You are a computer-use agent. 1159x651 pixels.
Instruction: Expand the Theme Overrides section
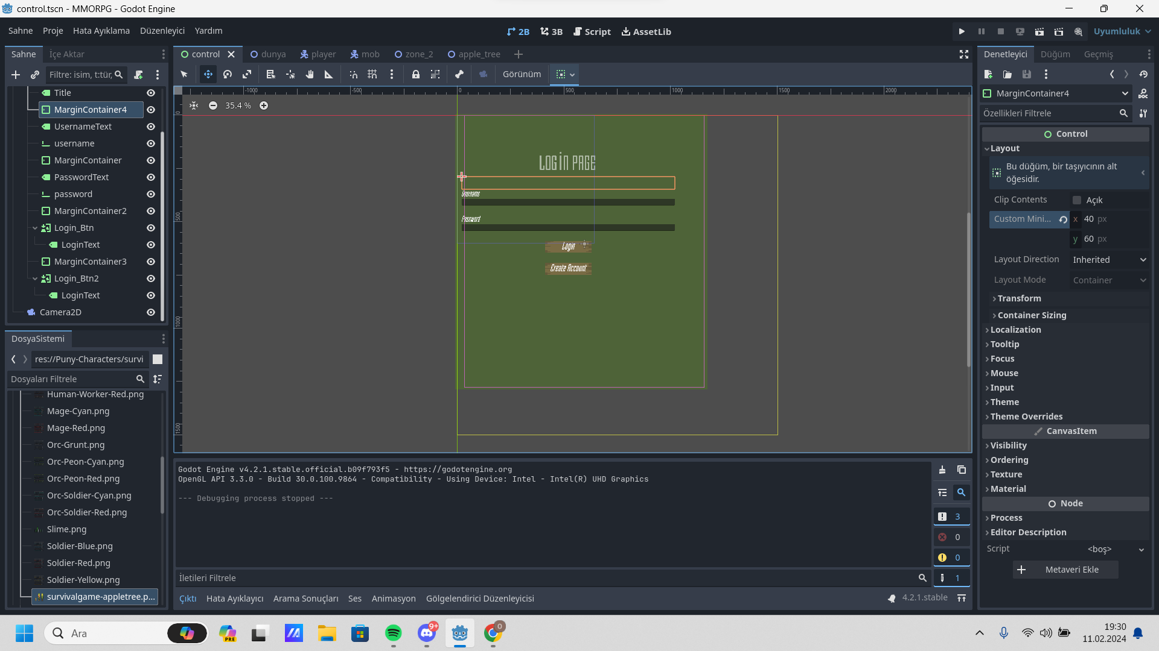tap(1026, 417)
